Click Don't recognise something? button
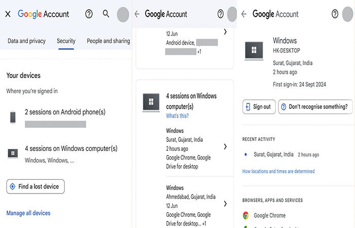 point(315,106)
